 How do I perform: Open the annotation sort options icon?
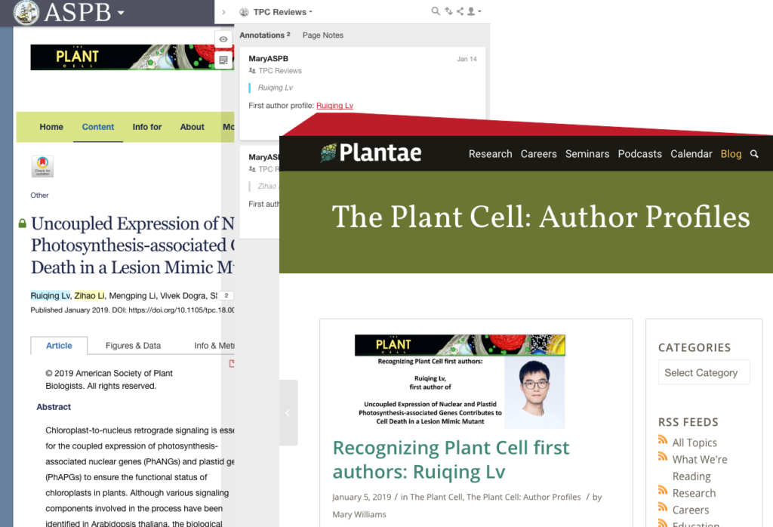[448, 11]
